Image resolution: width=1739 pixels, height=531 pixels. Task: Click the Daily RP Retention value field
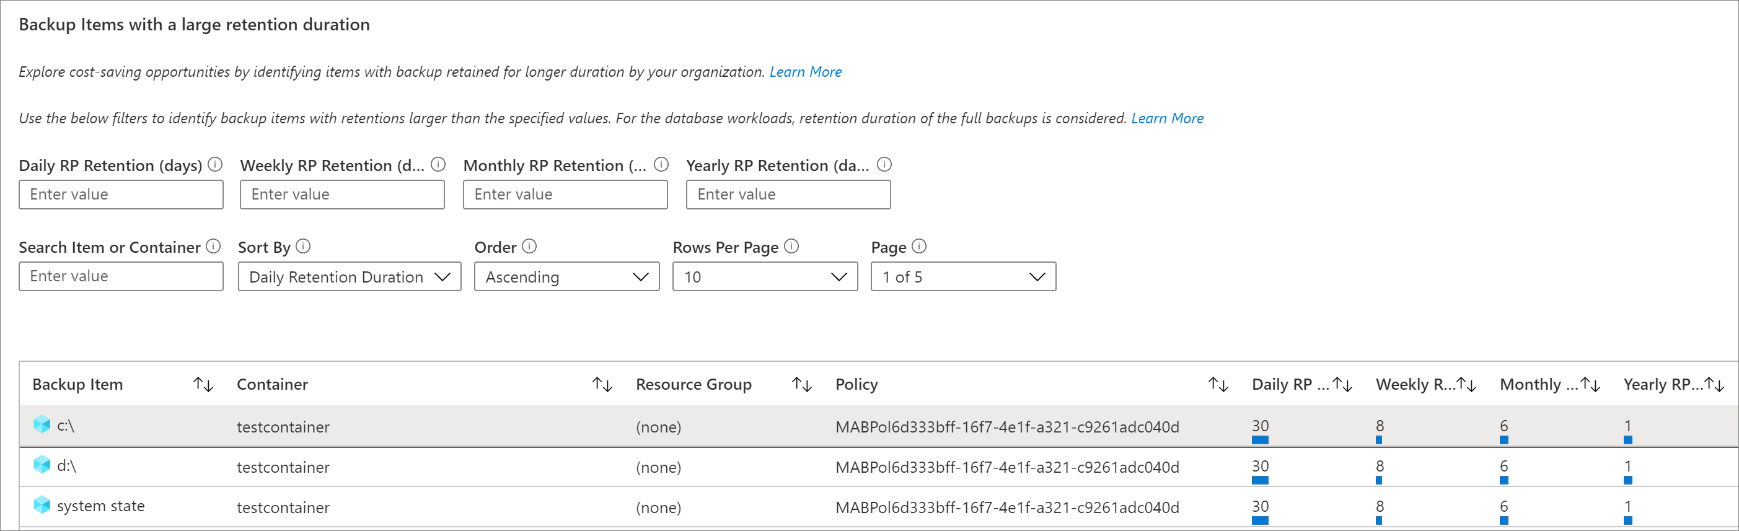(121, 195)
